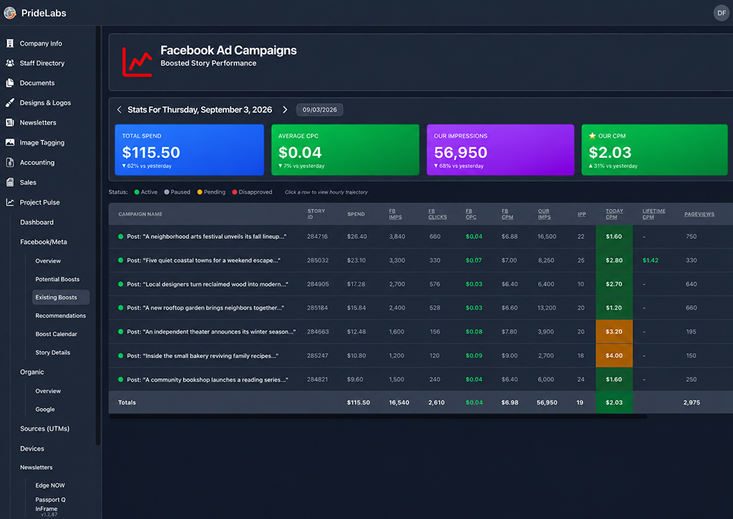Open Organic Google page

click(45, 410)
